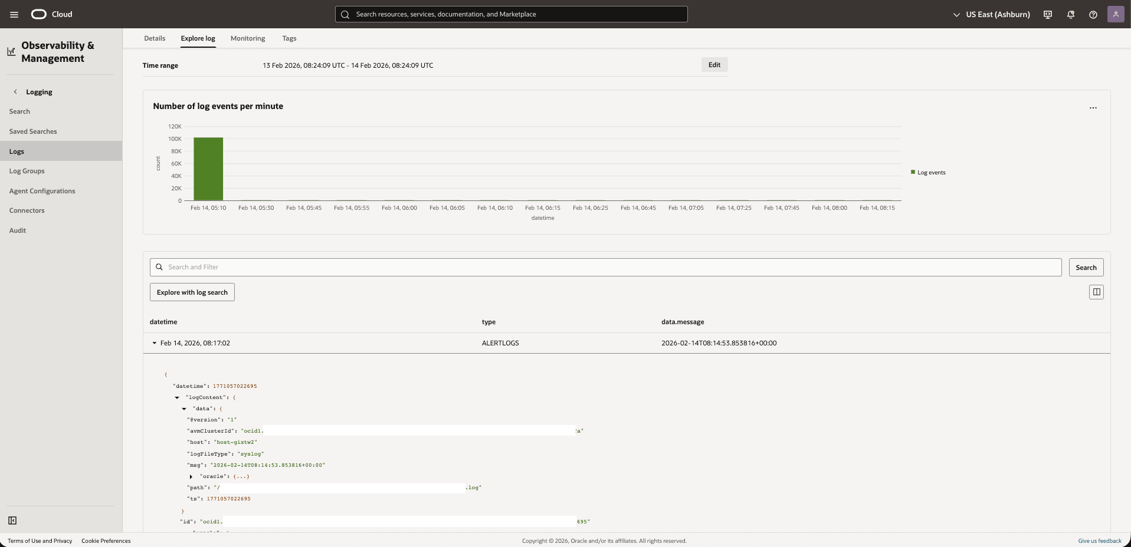This screenshot has width=1131, height=547.
Task: Click the Edit time range button
Action: click(714, 65)
